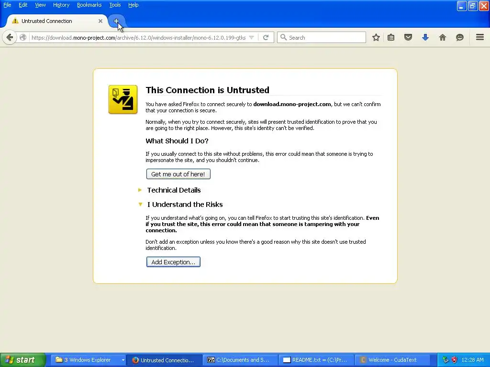Switch to README.txt taskbar window

pyautogui.click(x=316, y=360)
